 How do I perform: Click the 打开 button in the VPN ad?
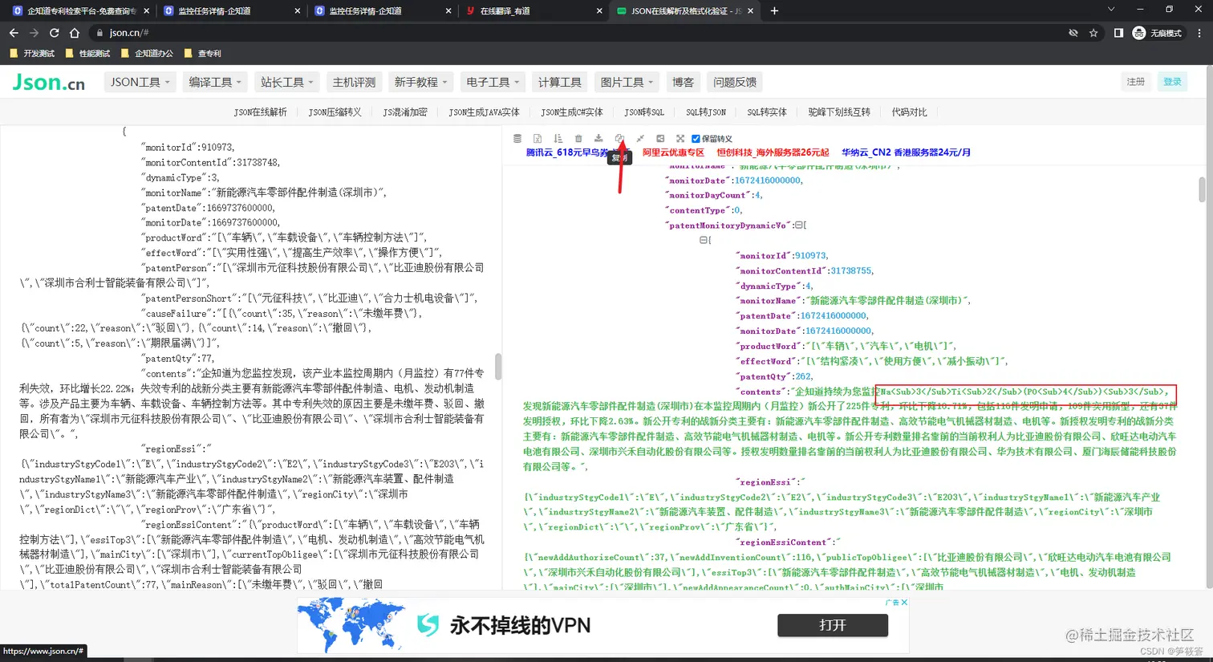[x=833, y=625]
